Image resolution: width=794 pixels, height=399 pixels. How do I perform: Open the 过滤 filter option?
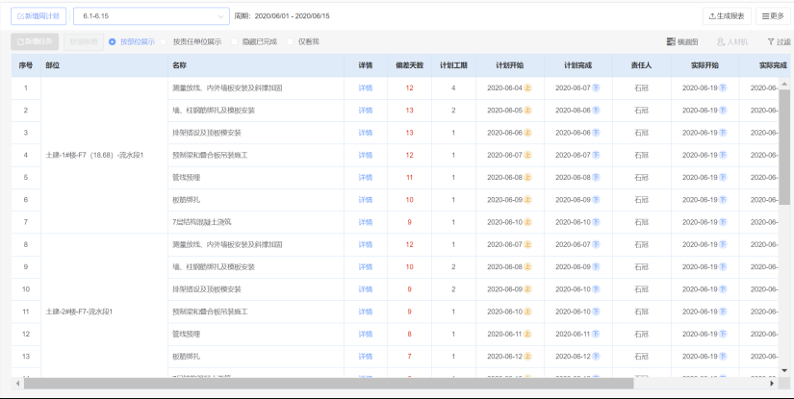779,42
